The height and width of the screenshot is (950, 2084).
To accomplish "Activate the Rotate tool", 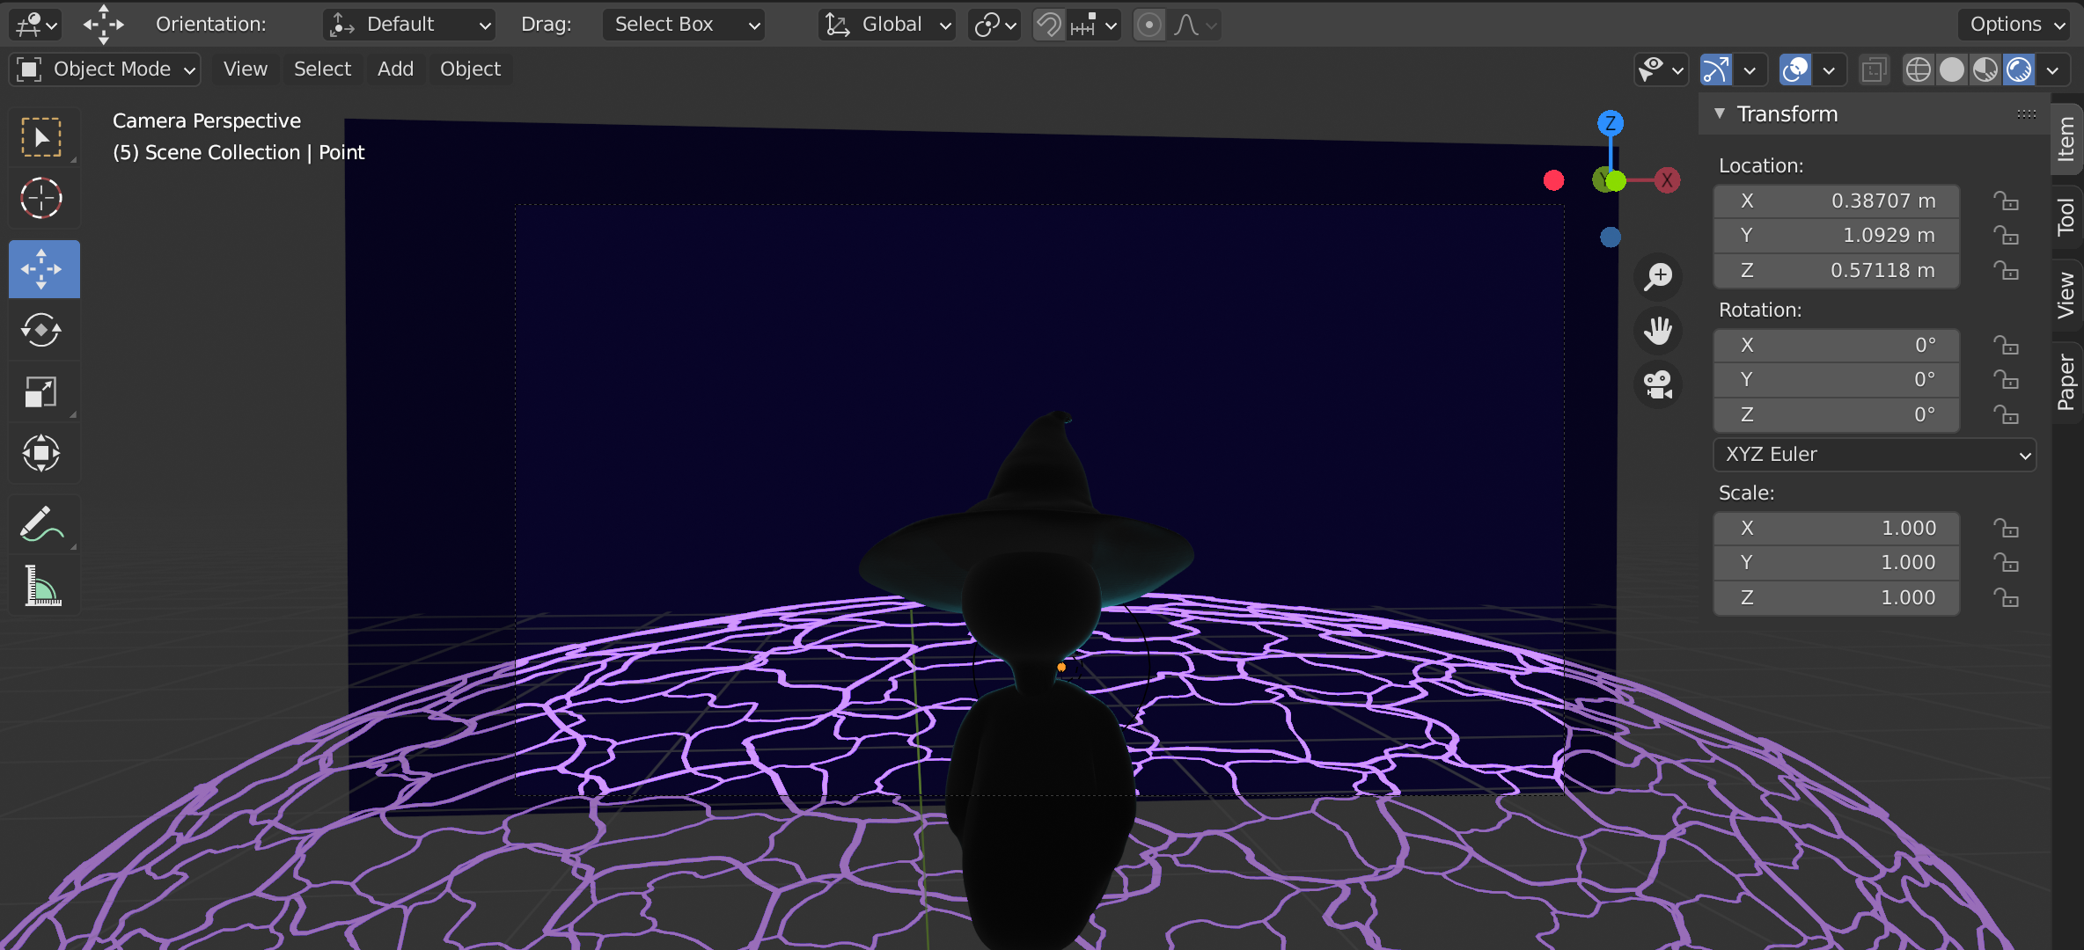I will 41,331.
